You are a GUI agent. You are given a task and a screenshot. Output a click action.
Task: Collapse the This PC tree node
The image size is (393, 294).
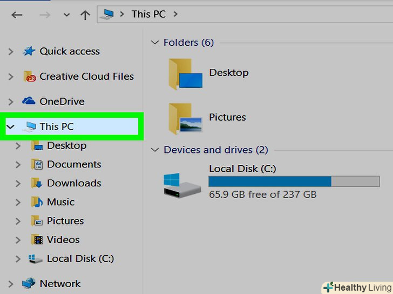(11, 127)
